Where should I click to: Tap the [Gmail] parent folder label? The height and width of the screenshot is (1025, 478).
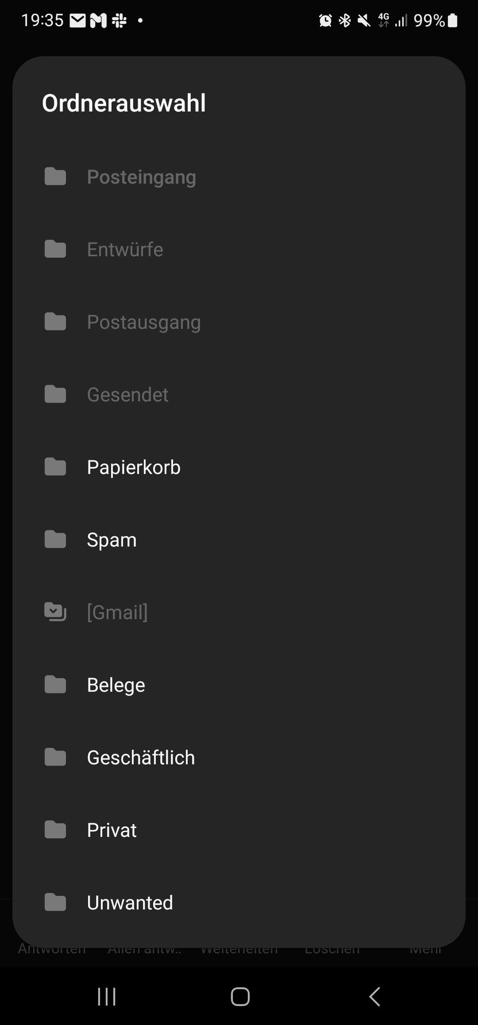(117, 612)
